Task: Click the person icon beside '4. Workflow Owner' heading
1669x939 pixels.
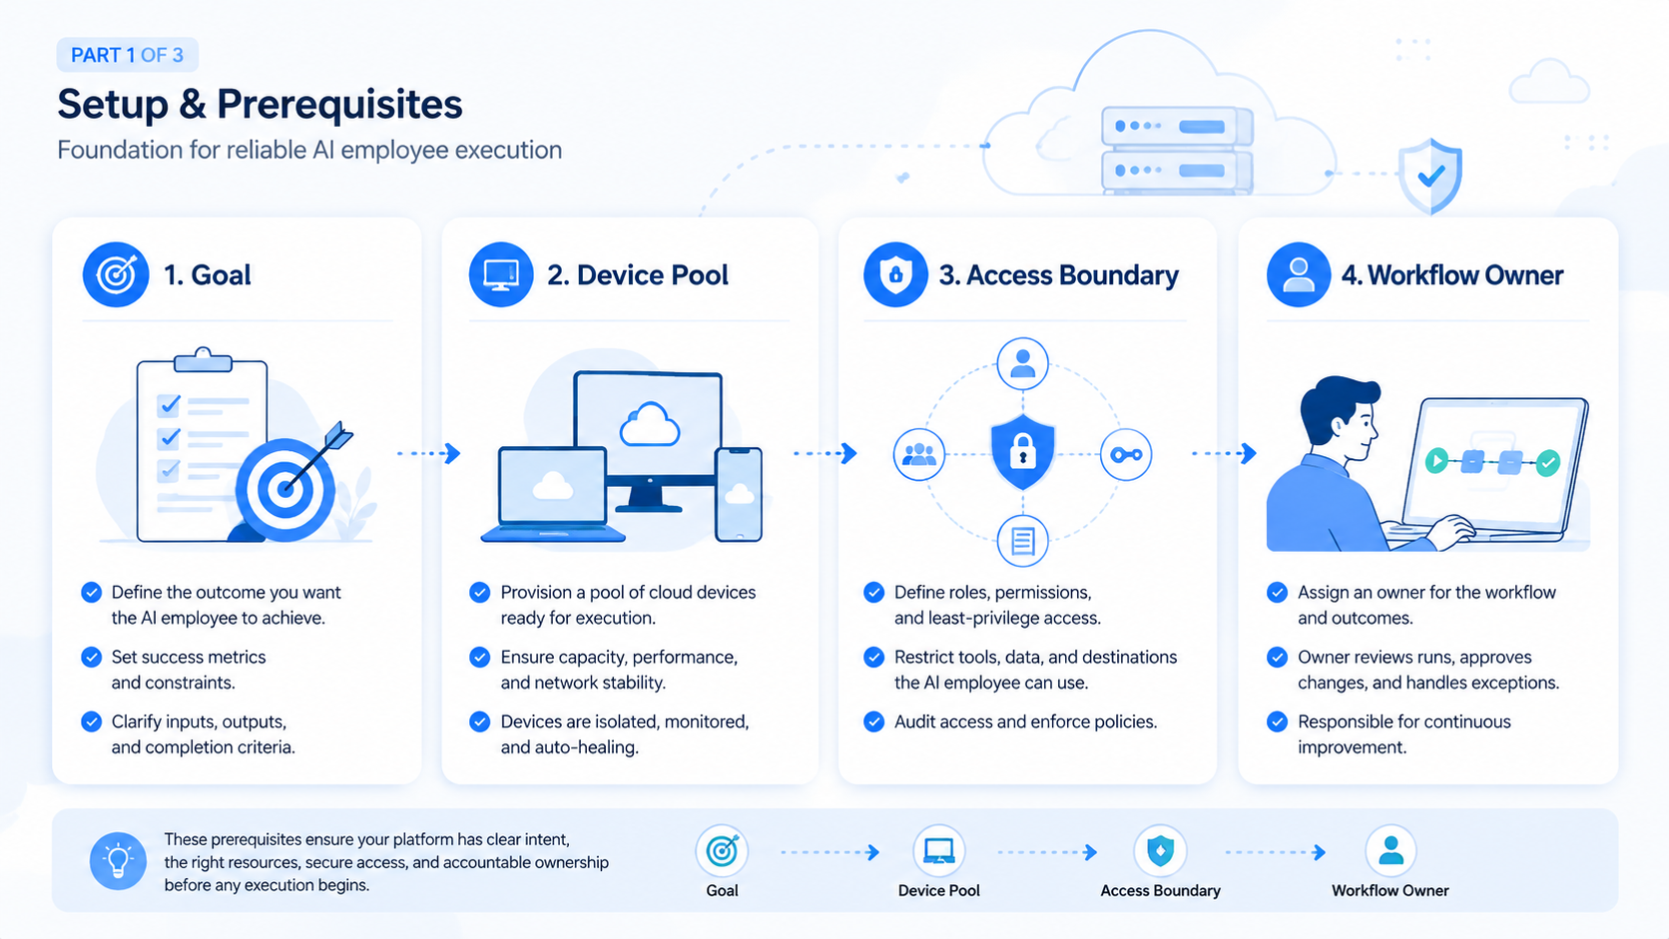Action: pyautogui.click(x=1299, y=274)
